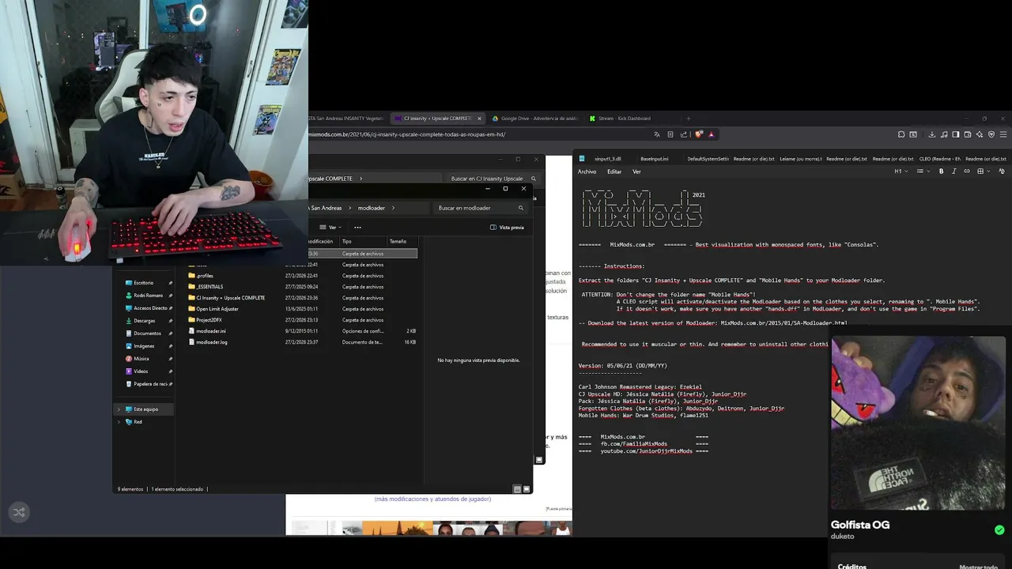Clear formatting icon in Notepad toolbar

point(1002,171)
